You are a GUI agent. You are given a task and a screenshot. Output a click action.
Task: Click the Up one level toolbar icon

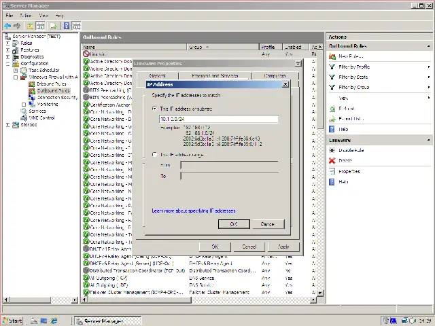(30, 26)
